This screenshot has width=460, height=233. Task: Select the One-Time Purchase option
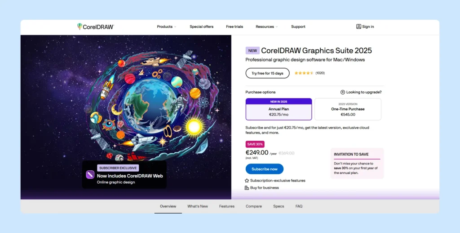point(348,109)
